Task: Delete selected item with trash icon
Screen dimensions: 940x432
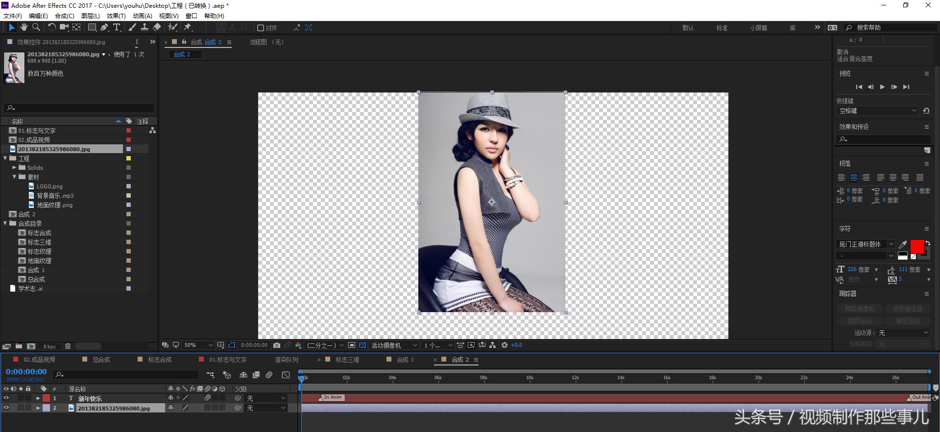Action: click(x=68, y=346)
